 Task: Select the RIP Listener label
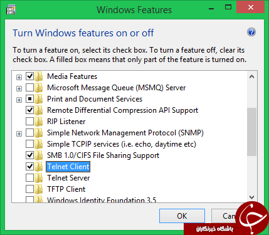pos(66,122)
